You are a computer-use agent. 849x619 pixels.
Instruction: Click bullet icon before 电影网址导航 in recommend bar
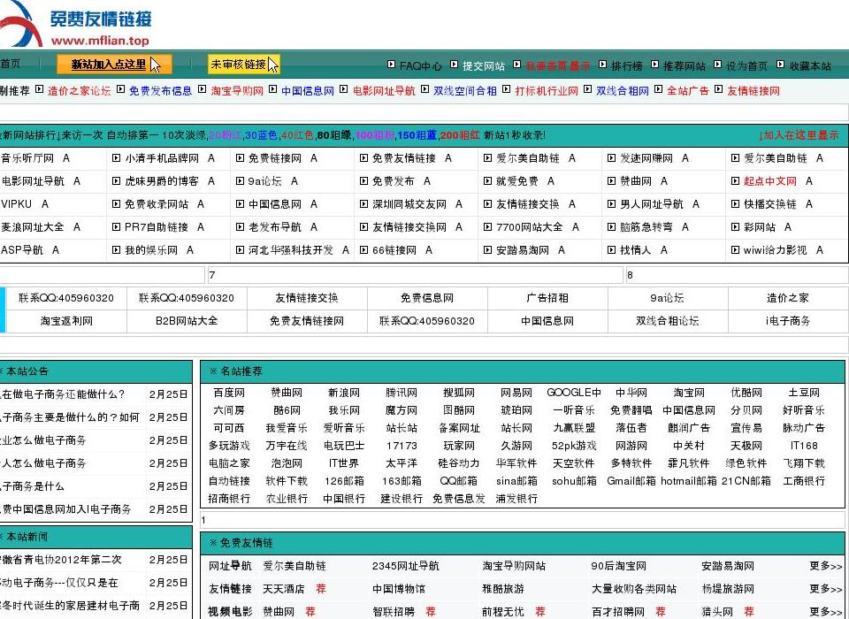(x=344, y=89)
